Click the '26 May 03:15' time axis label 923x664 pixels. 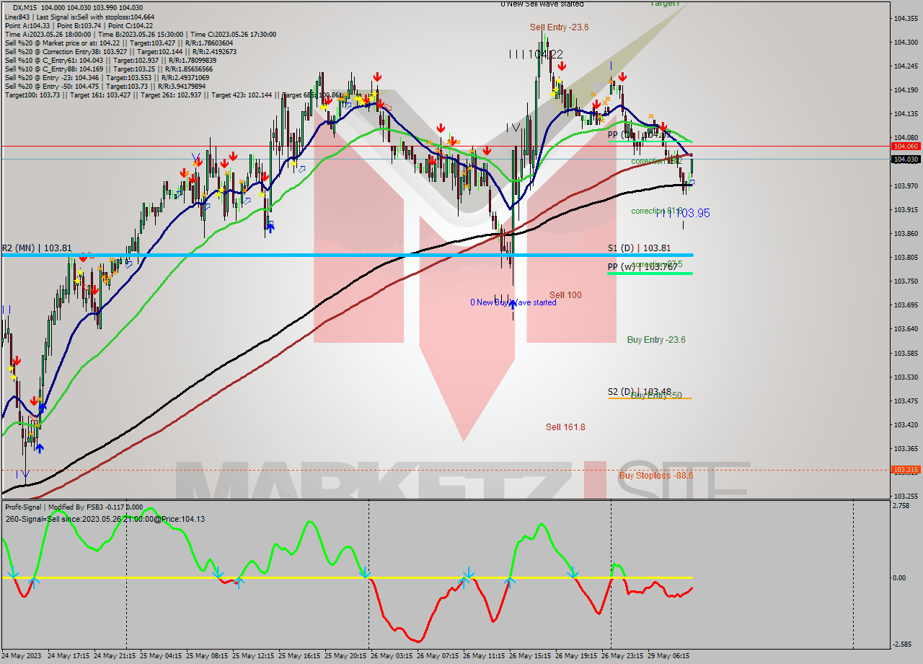(x=392, y=656)
